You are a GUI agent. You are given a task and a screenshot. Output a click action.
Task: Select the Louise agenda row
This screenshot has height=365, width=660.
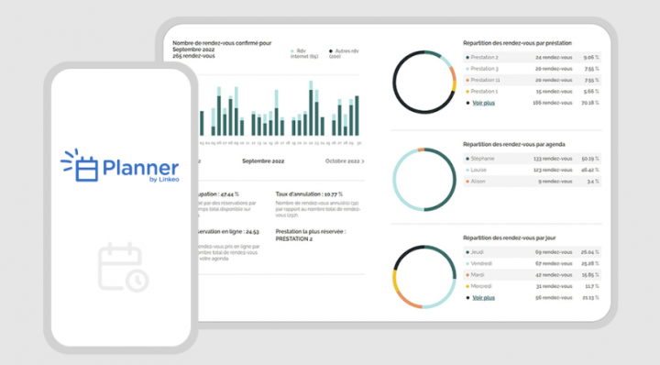(x=532, y=170)
